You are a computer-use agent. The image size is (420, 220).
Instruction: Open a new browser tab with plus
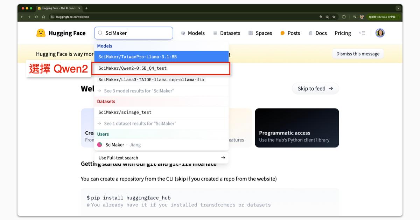coord(86,8)
